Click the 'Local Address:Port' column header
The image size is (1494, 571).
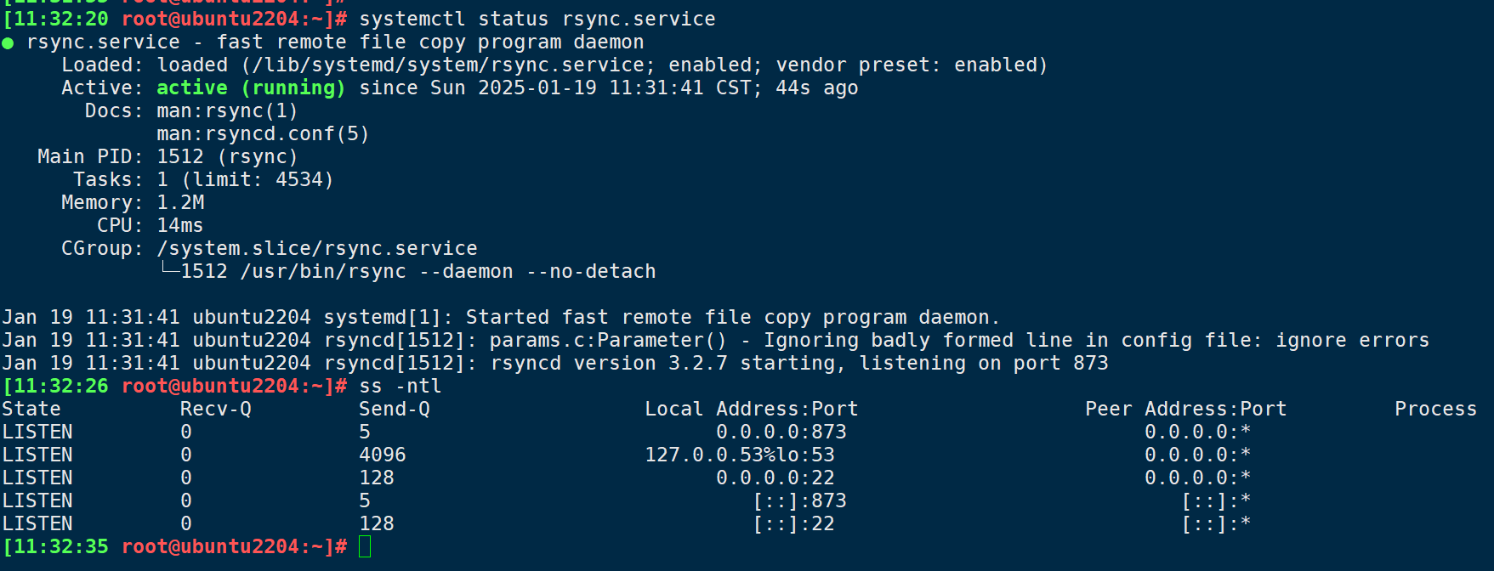752,409
